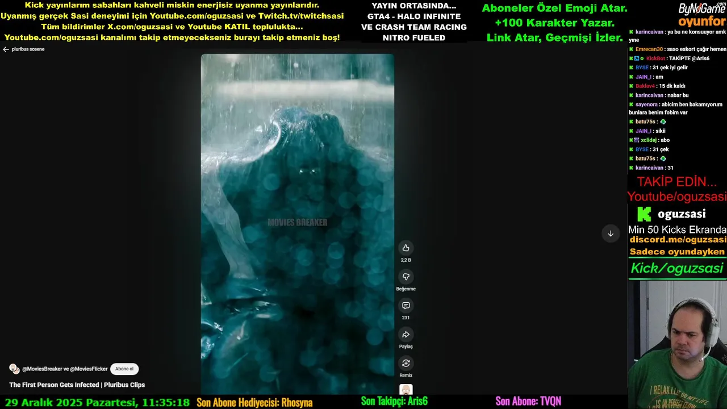The height and width of the screenshot is (409, 727).
Task: Click the Son Abone: TVQN label
Action: 528,402
